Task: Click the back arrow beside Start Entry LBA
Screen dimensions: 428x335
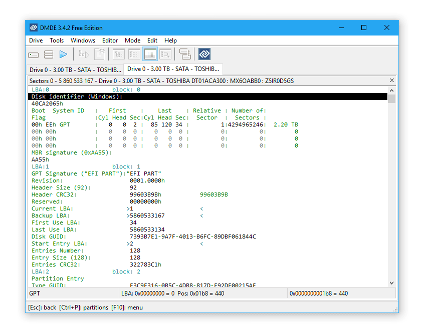Action: [x=201, y=244]
